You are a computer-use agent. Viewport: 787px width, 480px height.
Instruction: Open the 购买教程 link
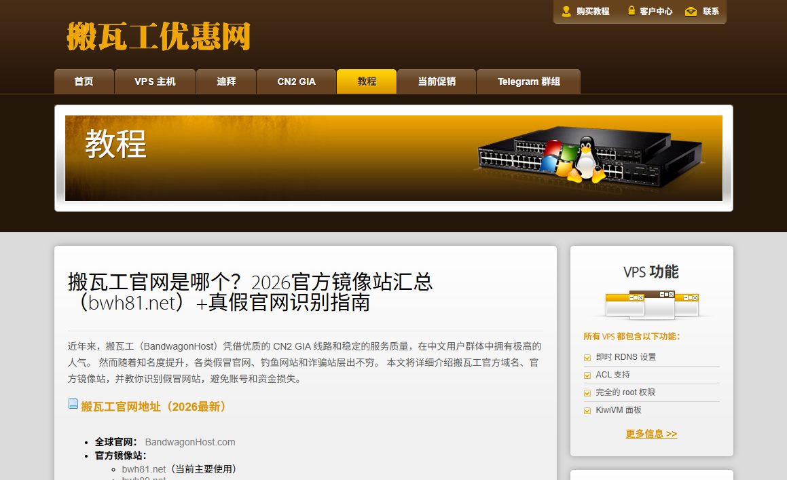point(593,11)
